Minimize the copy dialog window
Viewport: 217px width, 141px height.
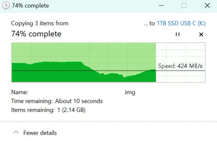coord(161,6)
